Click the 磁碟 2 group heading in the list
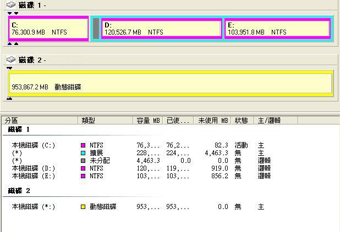 [x=19, y=191]
